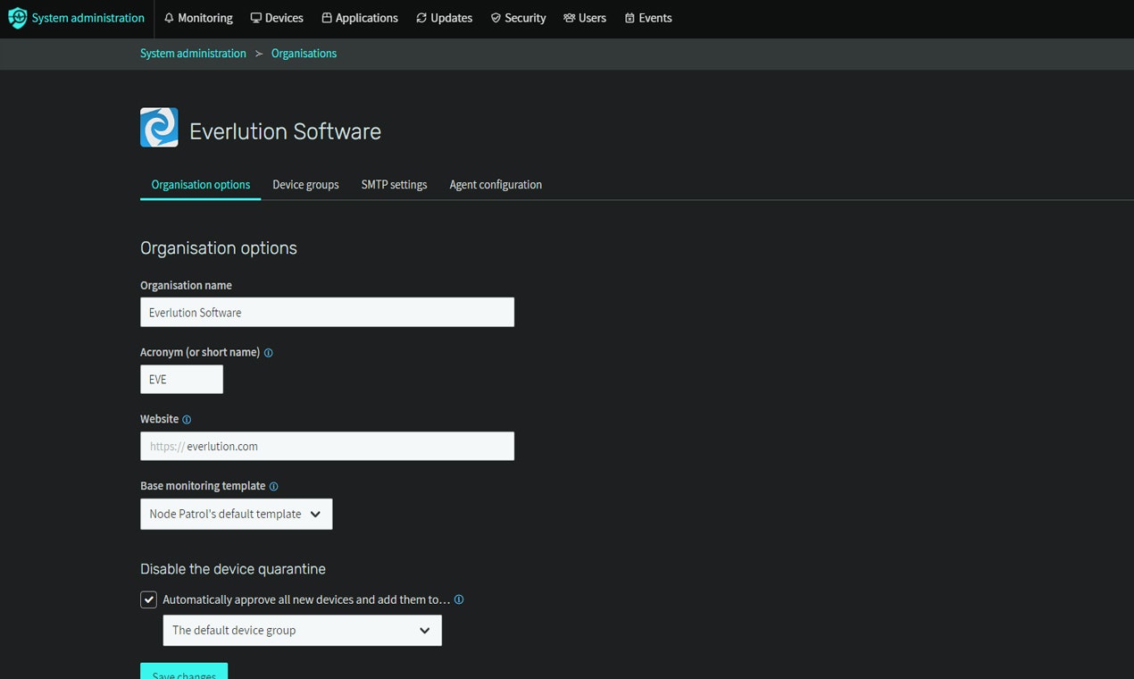Click the Acronym input field with EVE
The height and width of the screenshot is (679, 1134).
pos(181,380)
